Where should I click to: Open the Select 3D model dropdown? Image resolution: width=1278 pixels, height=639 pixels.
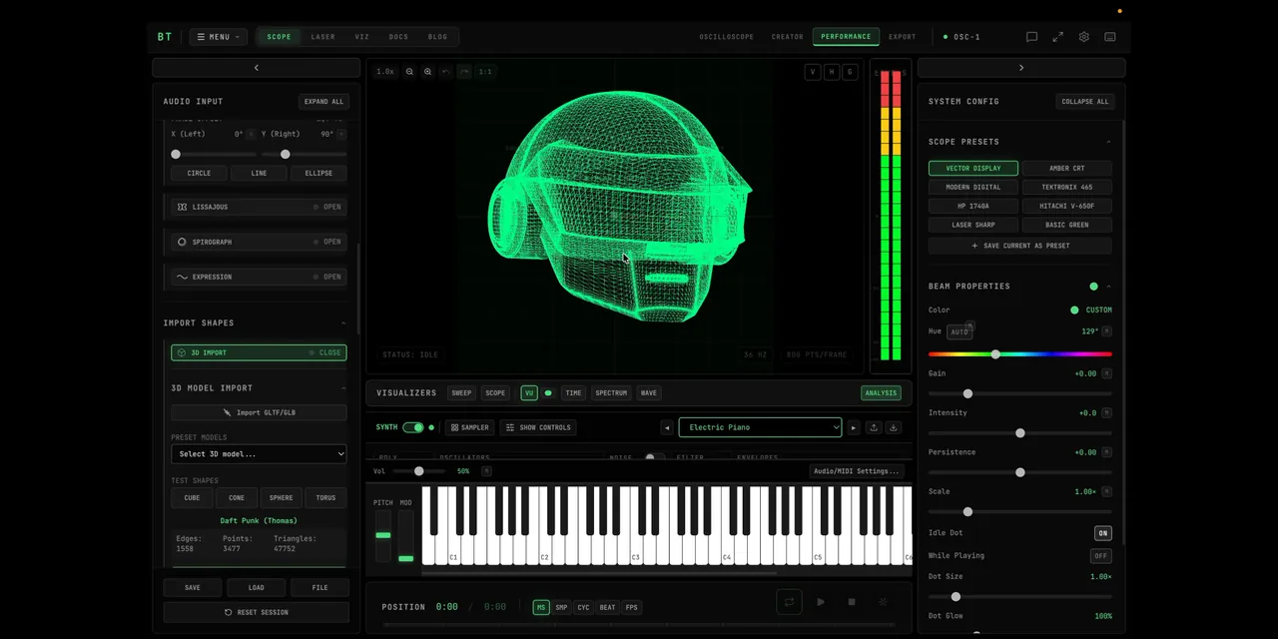[259, 454]
